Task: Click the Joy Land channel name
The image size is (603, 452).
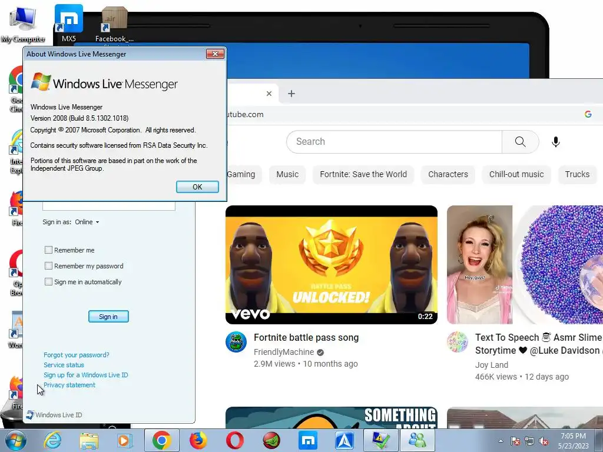Action: point(492,365)
